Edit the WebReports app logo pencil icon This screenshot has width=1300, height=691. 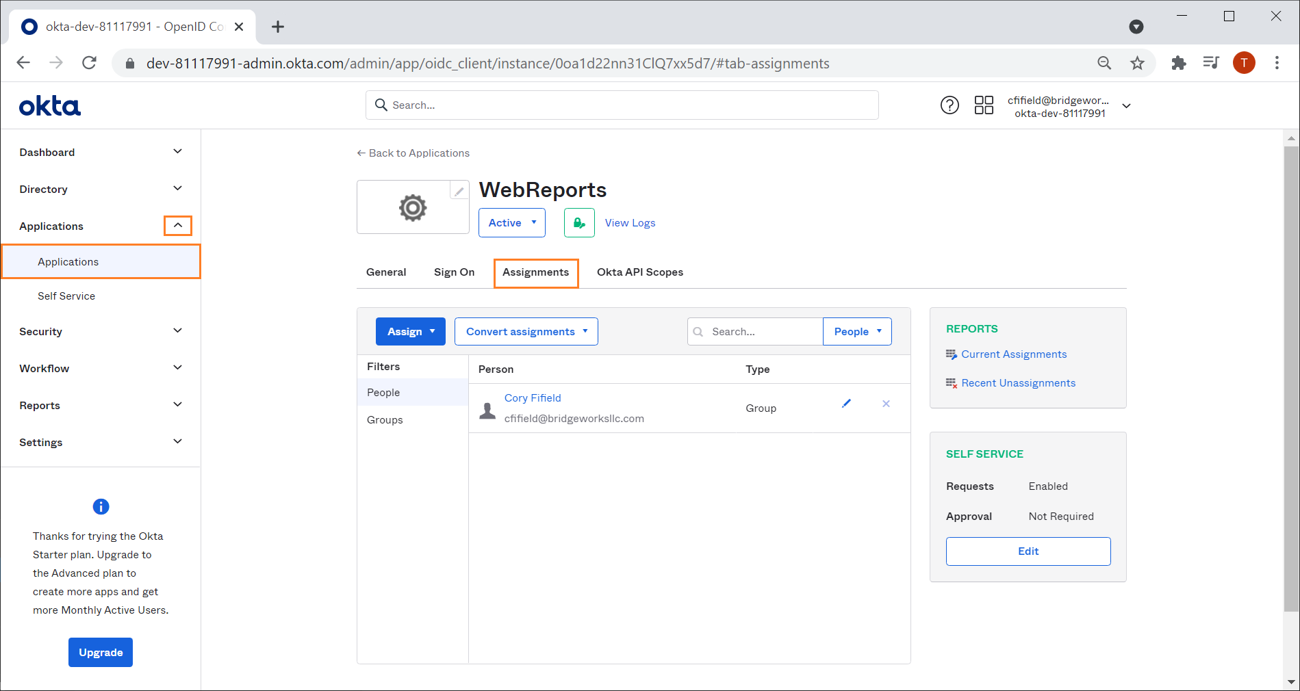point(459,191)
